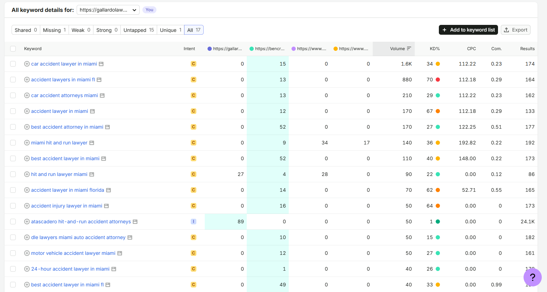Image resolution: width=547 pixels, height=292 pixels.
Task: Open SERP icon for 'best accident lawyer in miami' row
Action: 104,158
